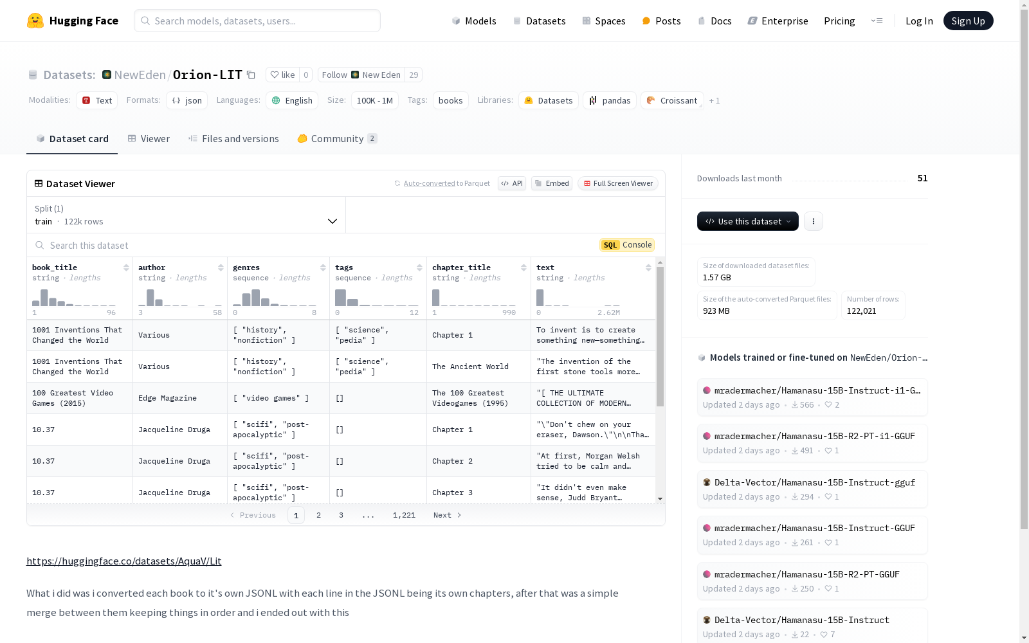Open Posts in the navigation
This screenshot has width=1029, height=643.
pos(661,21)
